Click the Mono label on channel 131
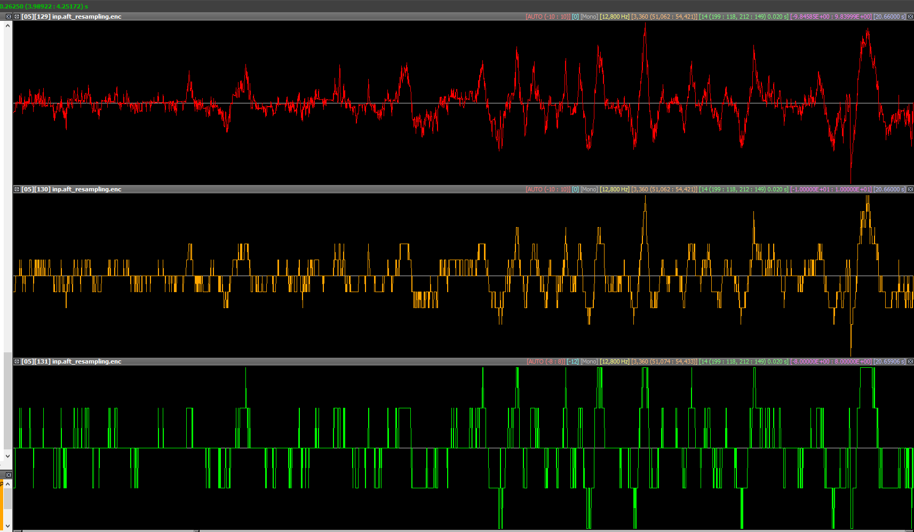Image resolution: width=914 pixels, height=532 pixels. click(x=589, y=361)
